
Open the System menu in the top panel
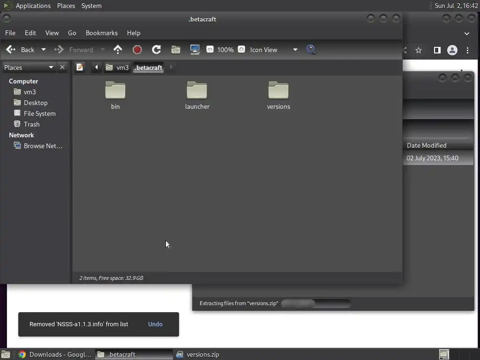[91, 6]
